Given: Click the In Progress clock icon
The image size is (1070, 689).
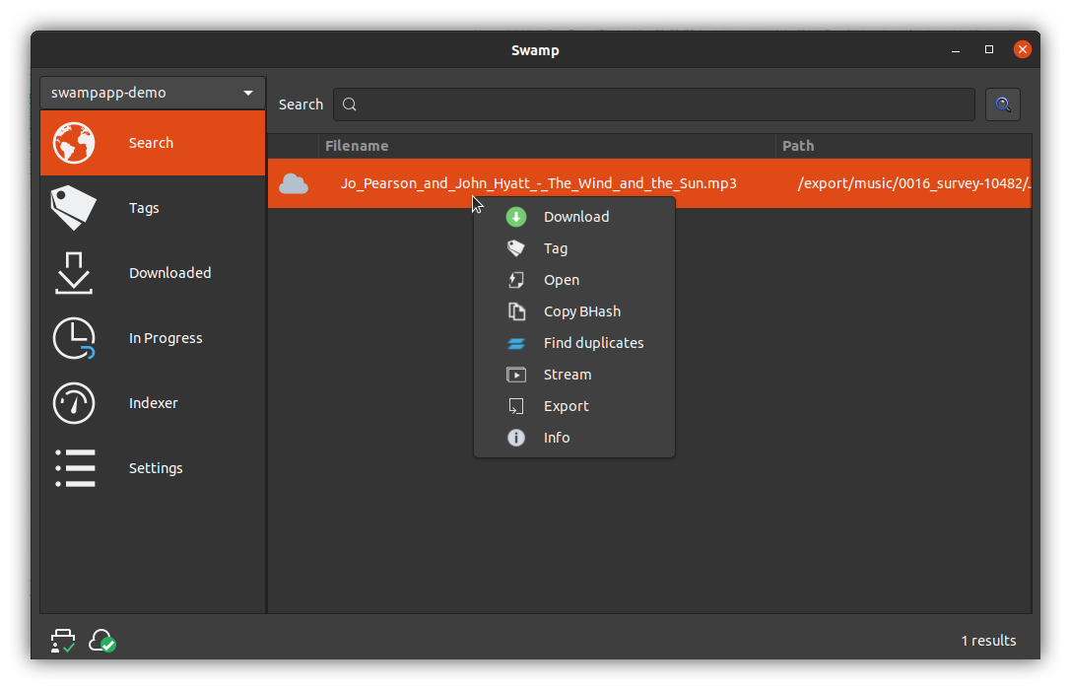Looking at the screenshot, I should pyautogui.click(x=74, y=338).
